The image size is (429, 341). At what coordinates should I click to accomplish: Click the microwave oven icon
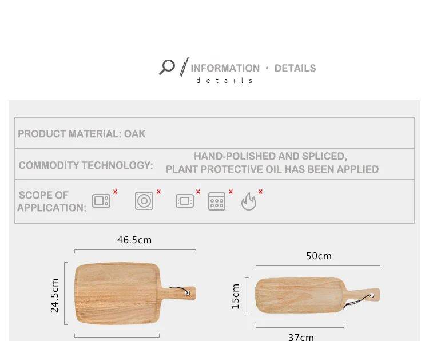[101, 201]
